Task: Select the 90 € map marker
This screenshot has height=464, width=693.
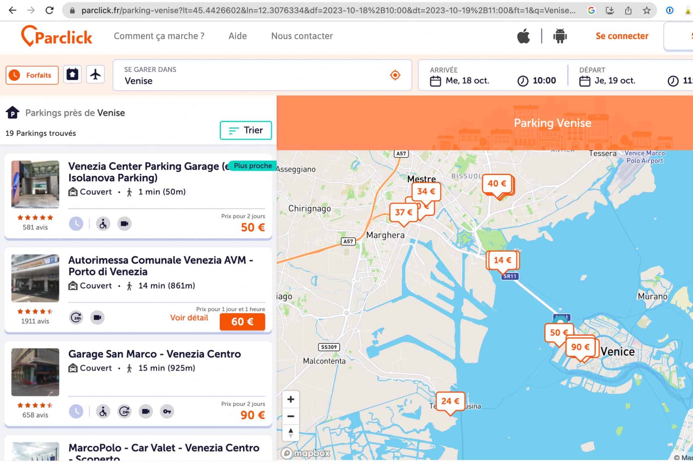Action: click(580, 347)
